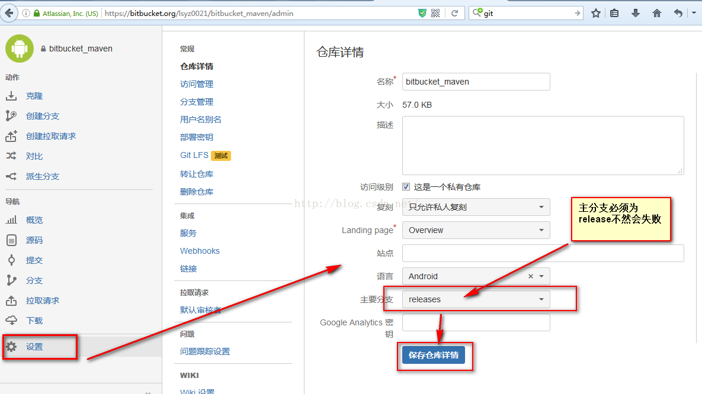Image resolution: width=702 pixels, height=394 pixels.
Task: Click the 分支 branches icon in navigation
Action: (x=11, y=280)
